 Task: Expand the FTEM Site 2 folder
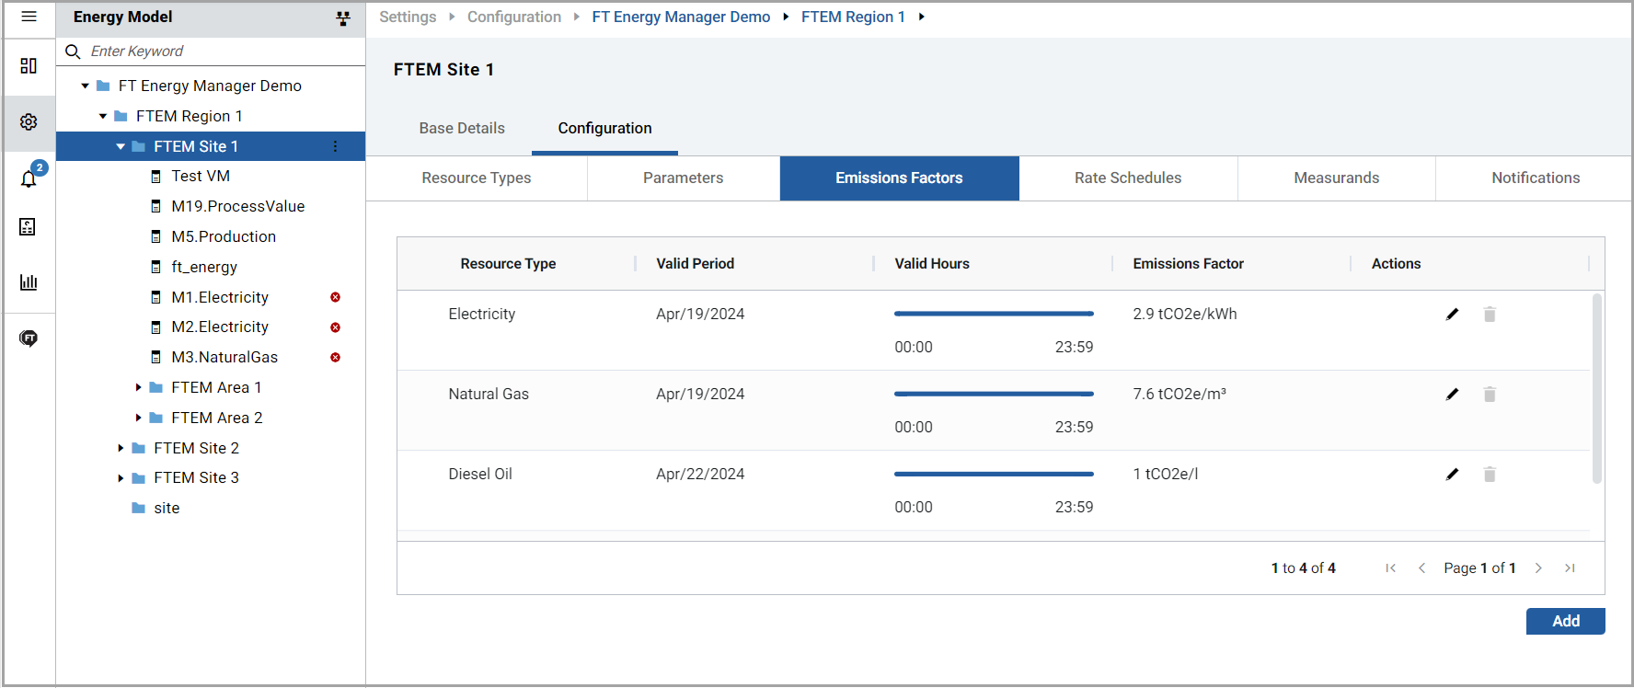(x=121, y=449)
